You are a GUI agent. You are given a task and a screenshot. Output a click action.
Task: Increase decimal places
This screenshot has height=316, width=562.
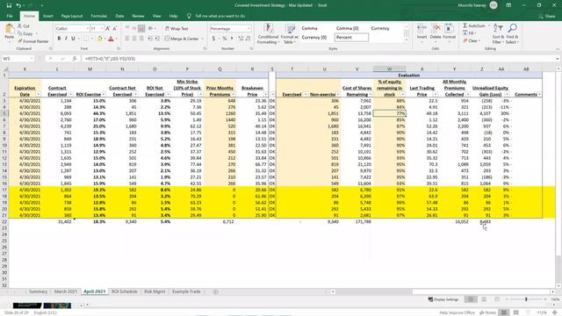click(x=241, y=39)
